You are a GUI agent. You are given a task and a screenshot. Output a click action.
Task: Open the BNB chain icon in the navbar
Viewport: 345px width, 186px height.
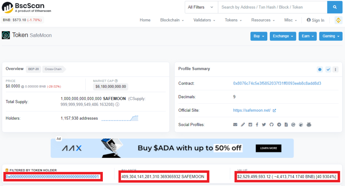[338, 20]
